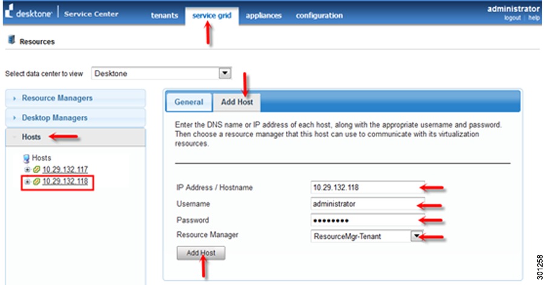The height and width of the screenshot is (285, 544).
Task: Switch to the Add Host tab
Action: [237, 102]
